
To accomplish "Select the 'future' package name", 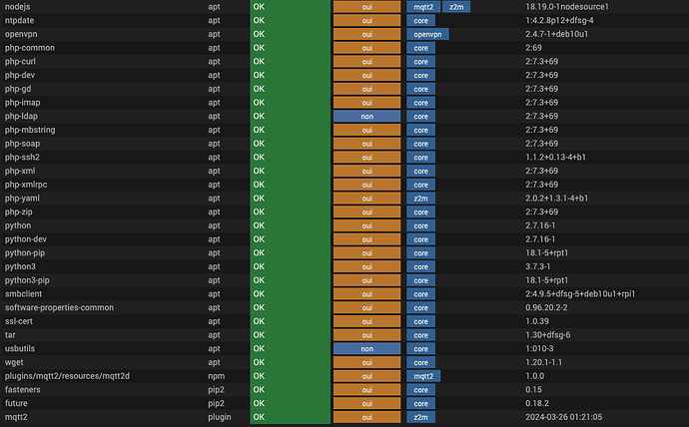I will point(16,403).
